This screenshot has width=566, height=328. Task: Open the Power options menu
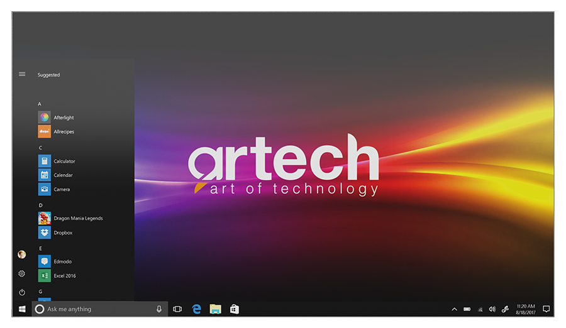[x=22, y=292]
